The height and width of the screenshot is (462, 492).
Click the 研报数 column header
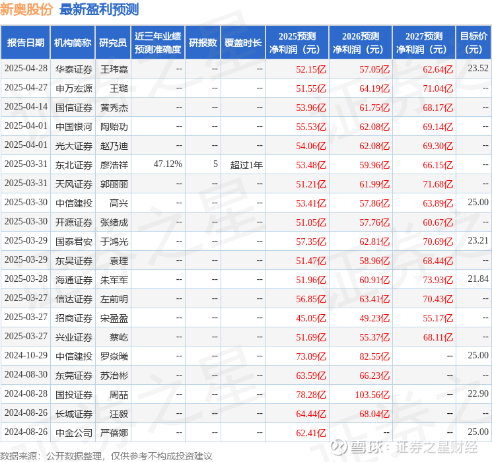[203, 43]
